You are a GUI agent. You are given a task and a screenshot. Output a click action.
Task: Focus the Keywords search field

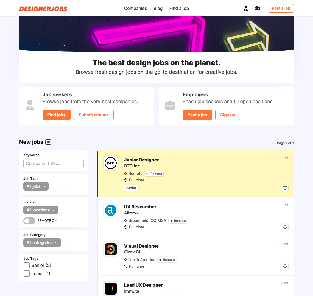pos(54,163)
